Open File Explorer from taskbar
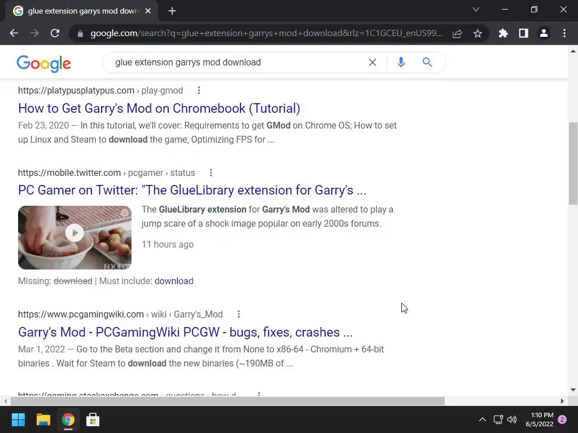Viewport: 578px width, 433px height. tap(43, 419)
